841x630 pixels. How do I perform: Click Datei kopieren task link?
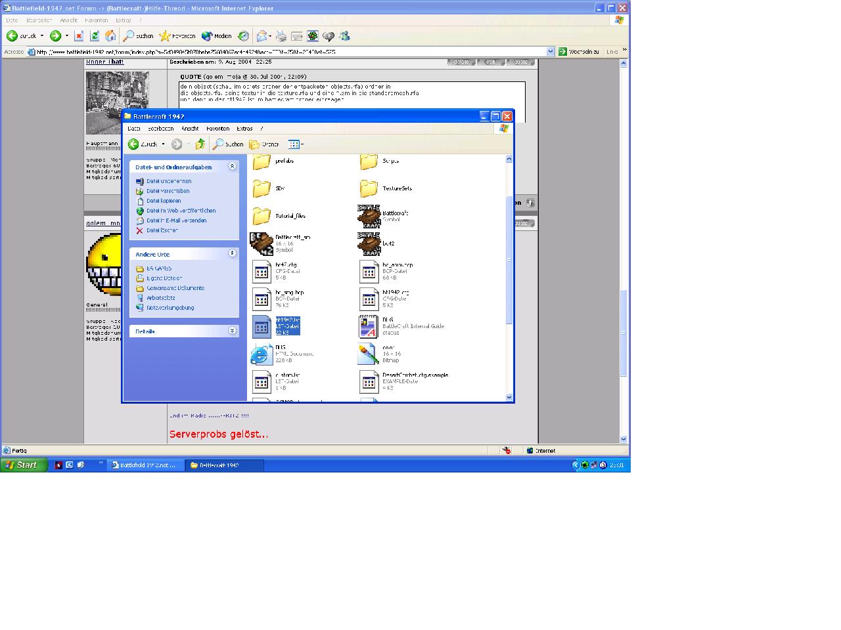164,201
